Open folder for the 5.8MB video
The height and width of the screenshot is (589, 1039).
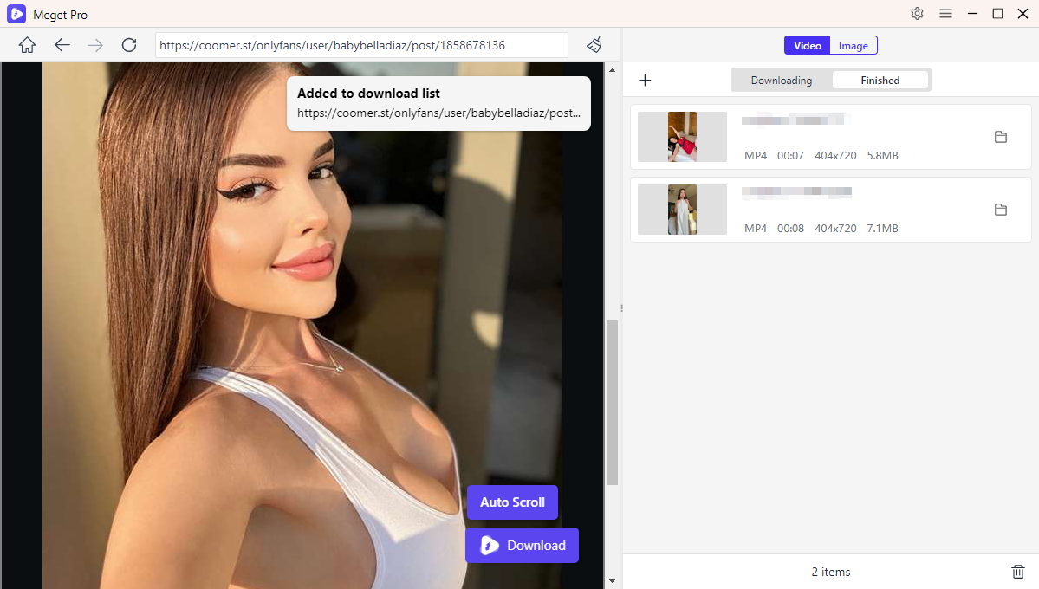pyautogui.click(x=1001, y=137)
